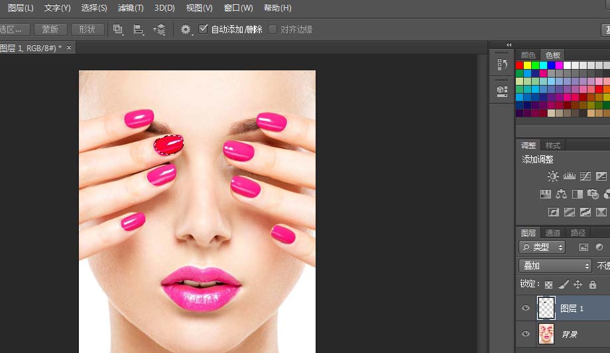Image resolution: width=610 pixels, height=353 pixels.
Task: Add an Exposure adjustment
Action: (x=601, y=176)
